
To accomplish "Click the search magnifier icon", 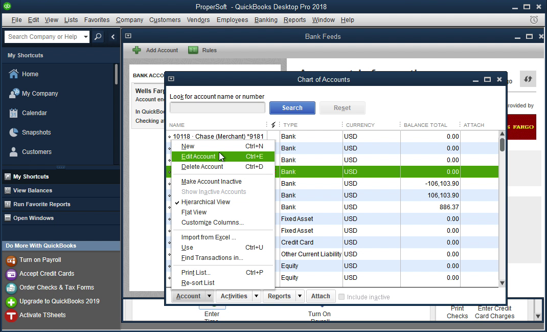I will (98, 36).
